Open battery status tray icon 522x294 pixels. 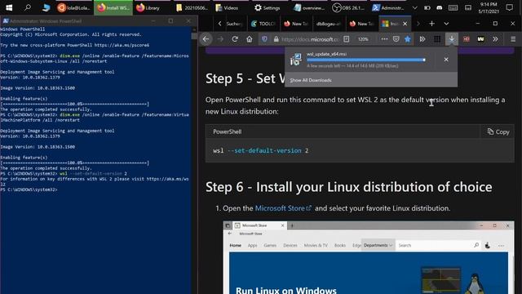pyautogui.click(x=427, y=7)
